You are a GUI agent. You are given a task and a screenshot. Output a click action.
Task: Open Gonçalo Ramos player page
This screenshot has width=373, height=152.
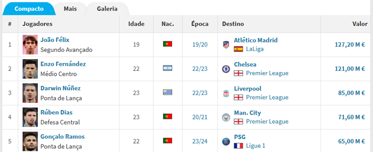(x=63, y=137)
